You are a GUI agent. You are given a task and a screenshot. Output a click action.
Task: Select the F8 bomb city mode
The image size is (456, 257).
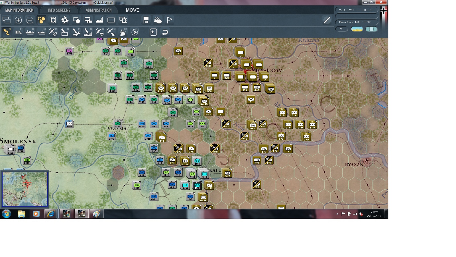[x=88, y=32]
